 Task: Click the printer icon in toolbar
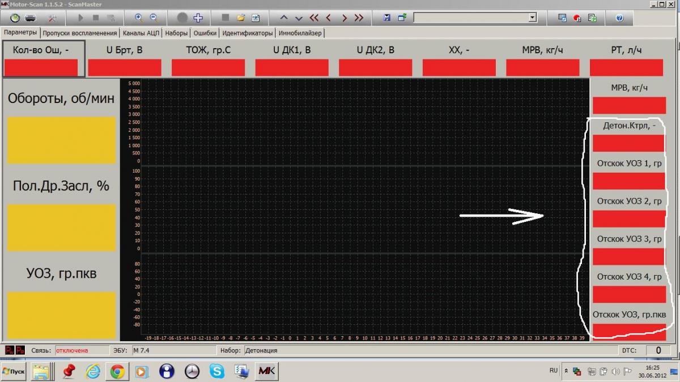[31, 18]
